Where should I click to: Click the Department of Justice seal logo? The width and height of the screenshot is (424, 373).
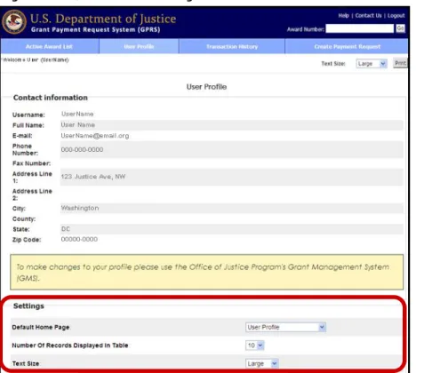pyautogui.click(x=14, y=21)
